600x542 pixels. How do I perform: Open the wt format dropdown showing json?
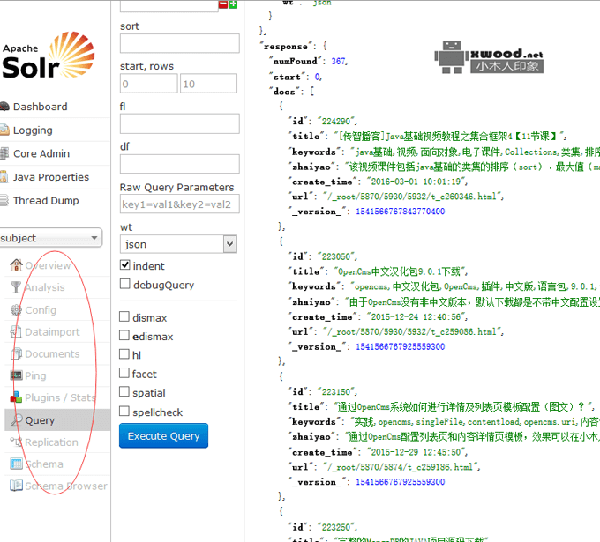(x=179, y=244)
